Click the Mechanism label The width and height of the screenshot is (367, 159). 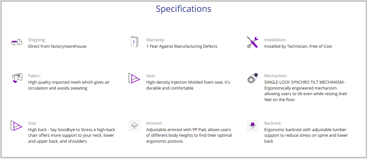[x=276, y=76]
